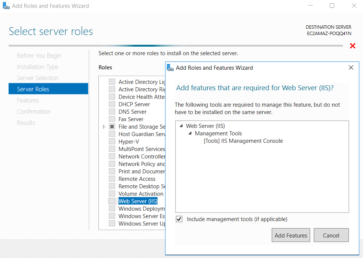Check the Device Health Attestation checkbox

[112, 97]
